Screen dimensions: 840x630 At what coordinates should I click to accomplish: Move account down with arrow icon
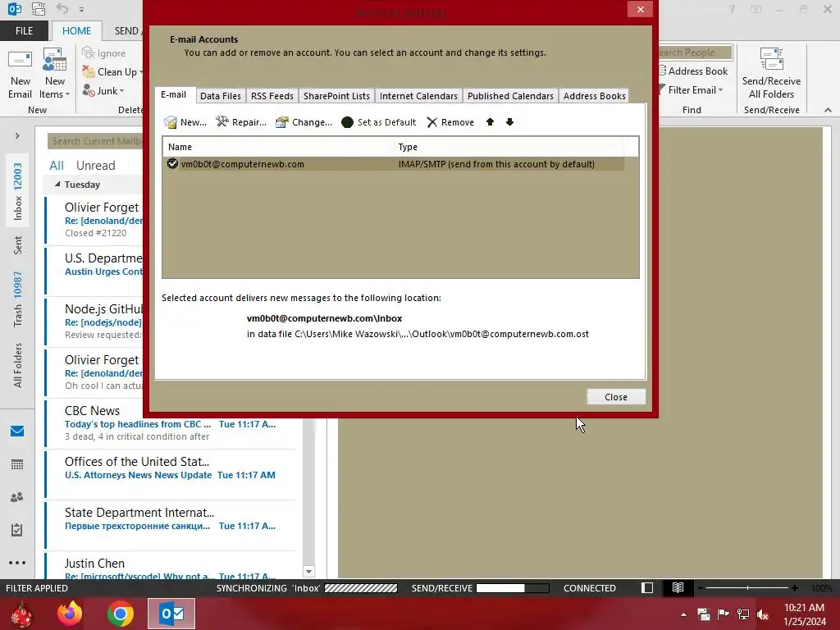click(x=509, y=122)
